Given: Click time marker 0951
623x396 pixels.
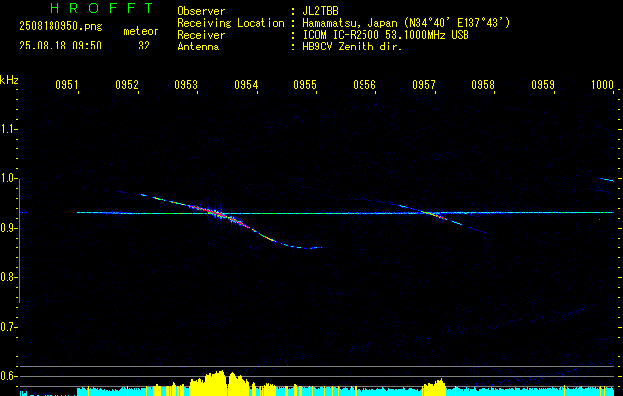Looking at the screenshot, I should 67,85.
